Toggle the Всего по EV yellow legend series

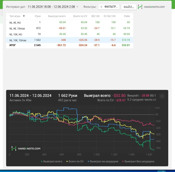[x=75, y=162]
